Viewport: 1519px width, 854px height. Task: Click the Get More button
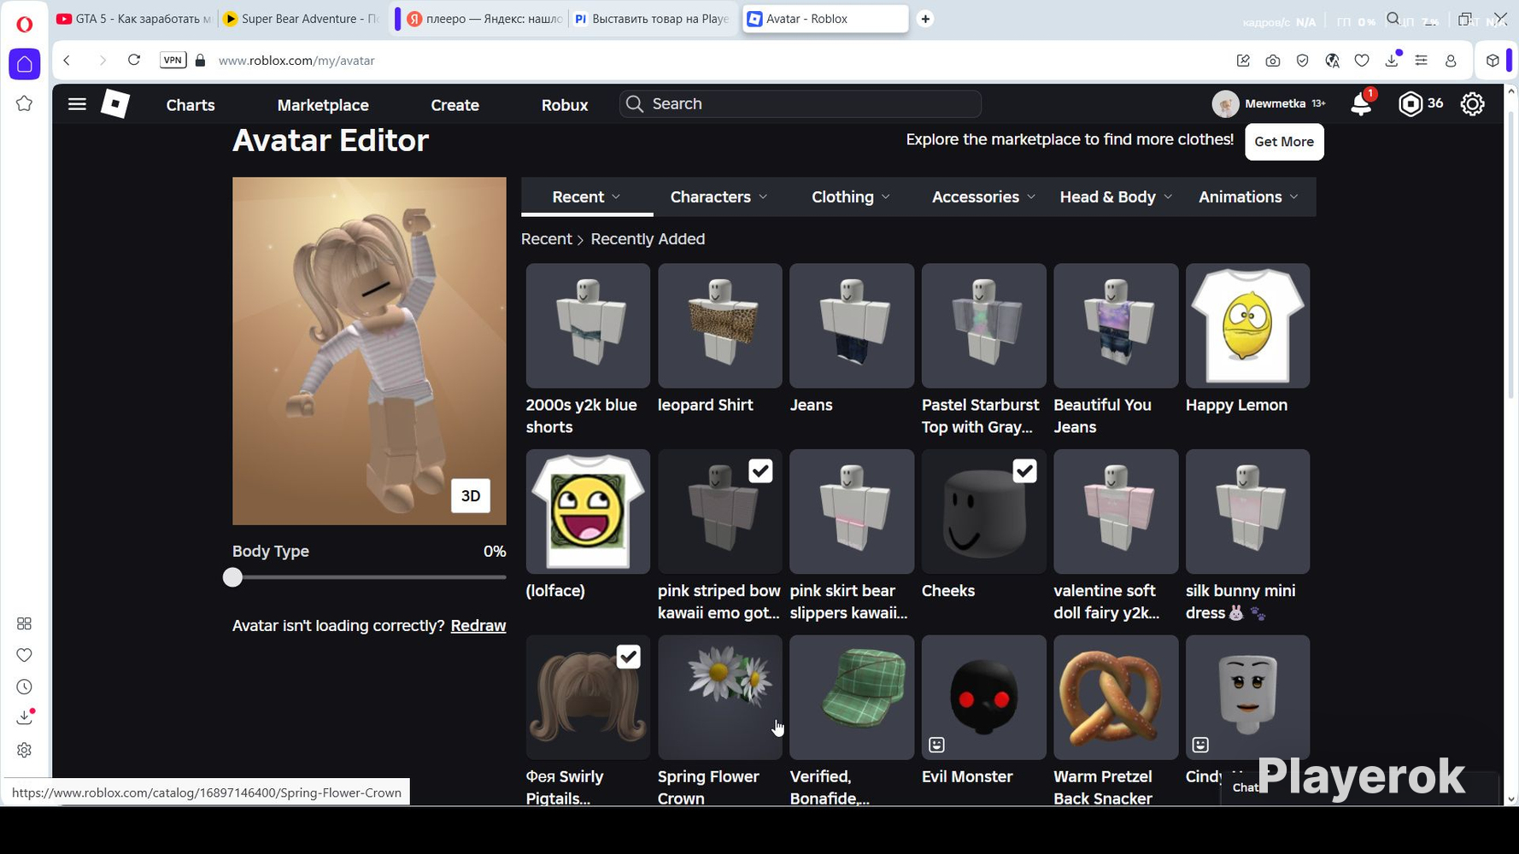(1284, 142)
